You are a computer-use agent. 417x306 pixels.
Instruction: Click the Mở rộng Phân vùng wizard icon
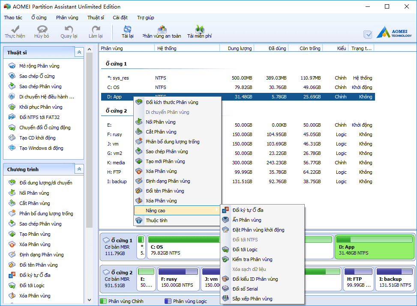pyautogui.click(x=12, y=65)
